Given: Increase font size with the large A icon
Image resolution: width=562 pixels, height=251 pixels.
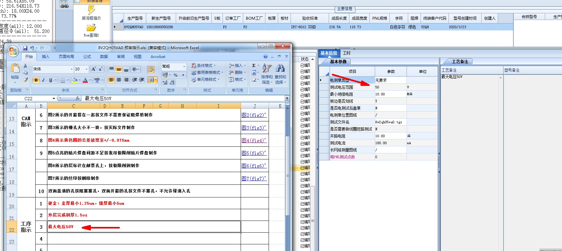Looking at the screenshot, I should coord(93,69).
